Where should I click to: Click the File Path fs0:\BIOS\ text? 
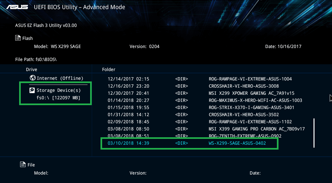coord(36,59)
